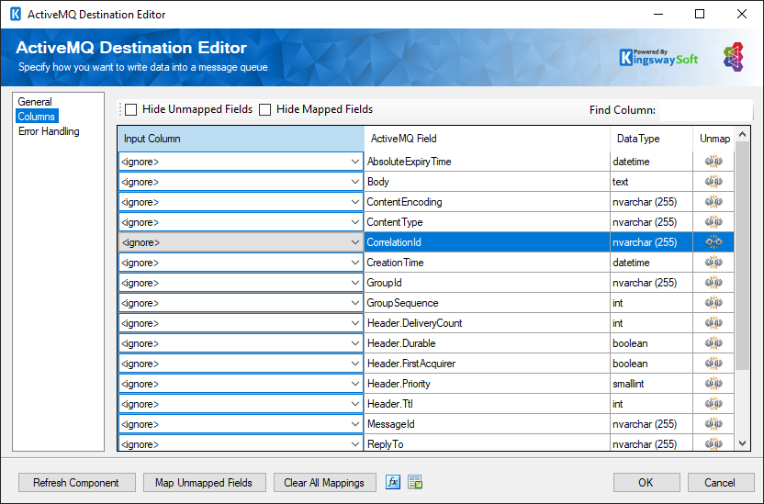764x504 pixels.
Task: Open input column dropdown for ContentEncoding
Action: click(x=355, y=202)
